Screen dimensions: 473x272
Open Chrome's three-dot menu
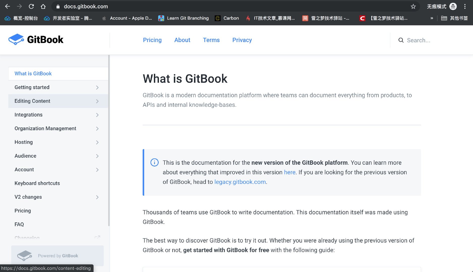click(465, 6)
